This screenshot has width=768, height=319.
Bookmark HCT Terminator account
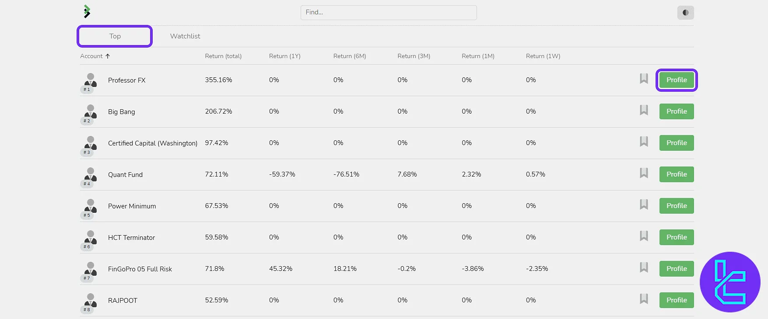pos(644,236)
